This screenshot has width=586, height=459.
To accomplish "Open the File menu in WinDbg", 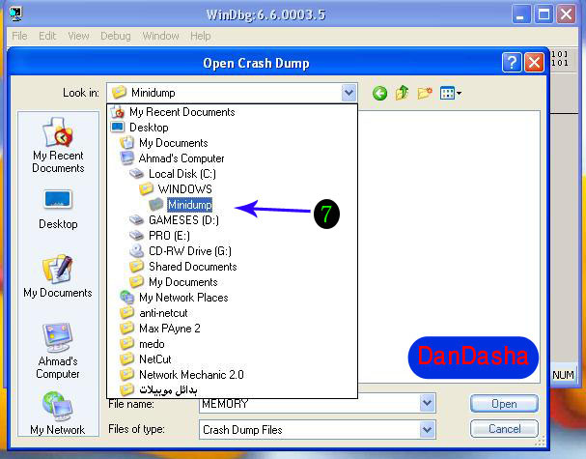I will coord(19,36).
